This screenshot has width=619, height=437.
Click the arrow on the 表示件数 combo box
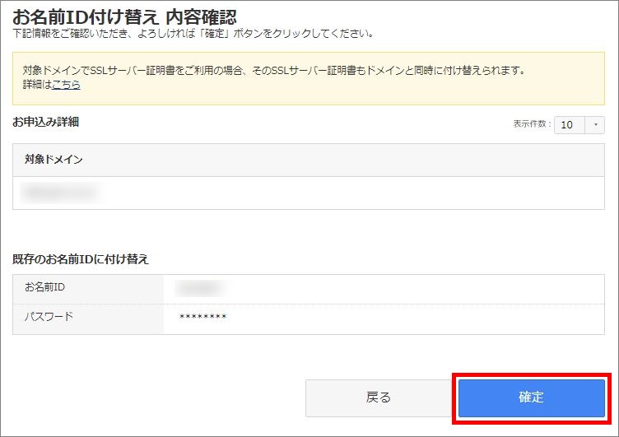coord(595,125)
